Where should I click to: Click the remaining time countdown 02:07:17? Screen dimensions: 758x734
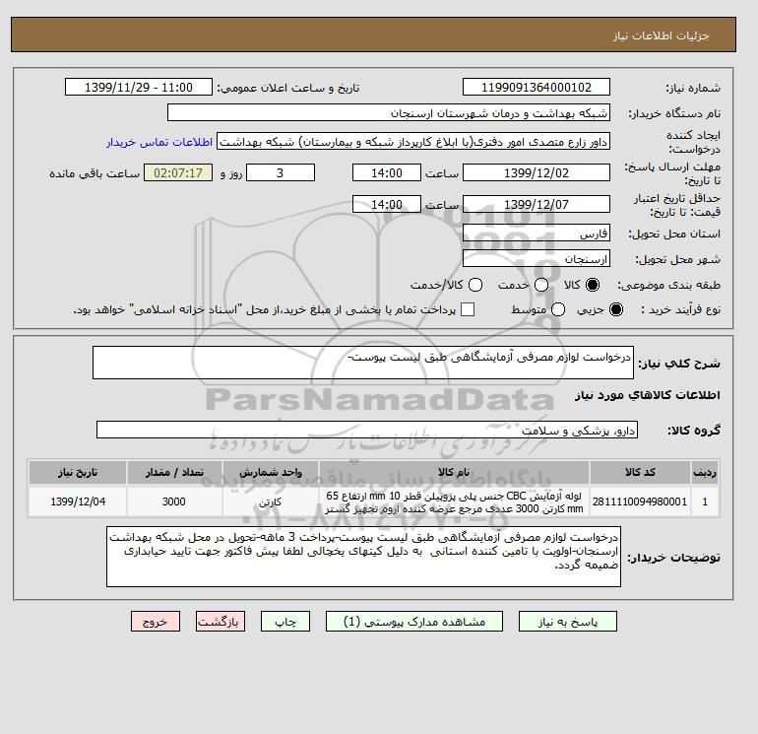point(178,172)
